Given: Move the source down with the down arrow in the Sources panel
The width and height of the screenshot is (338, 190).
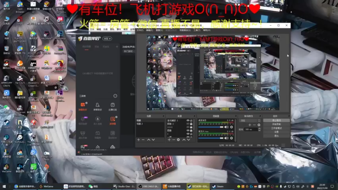Looking at the screenshot, I should (188, 140).
